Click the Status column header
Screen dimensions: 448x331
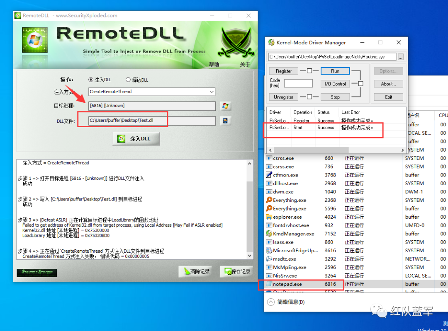pyautogui.click(x=327, y=112)
